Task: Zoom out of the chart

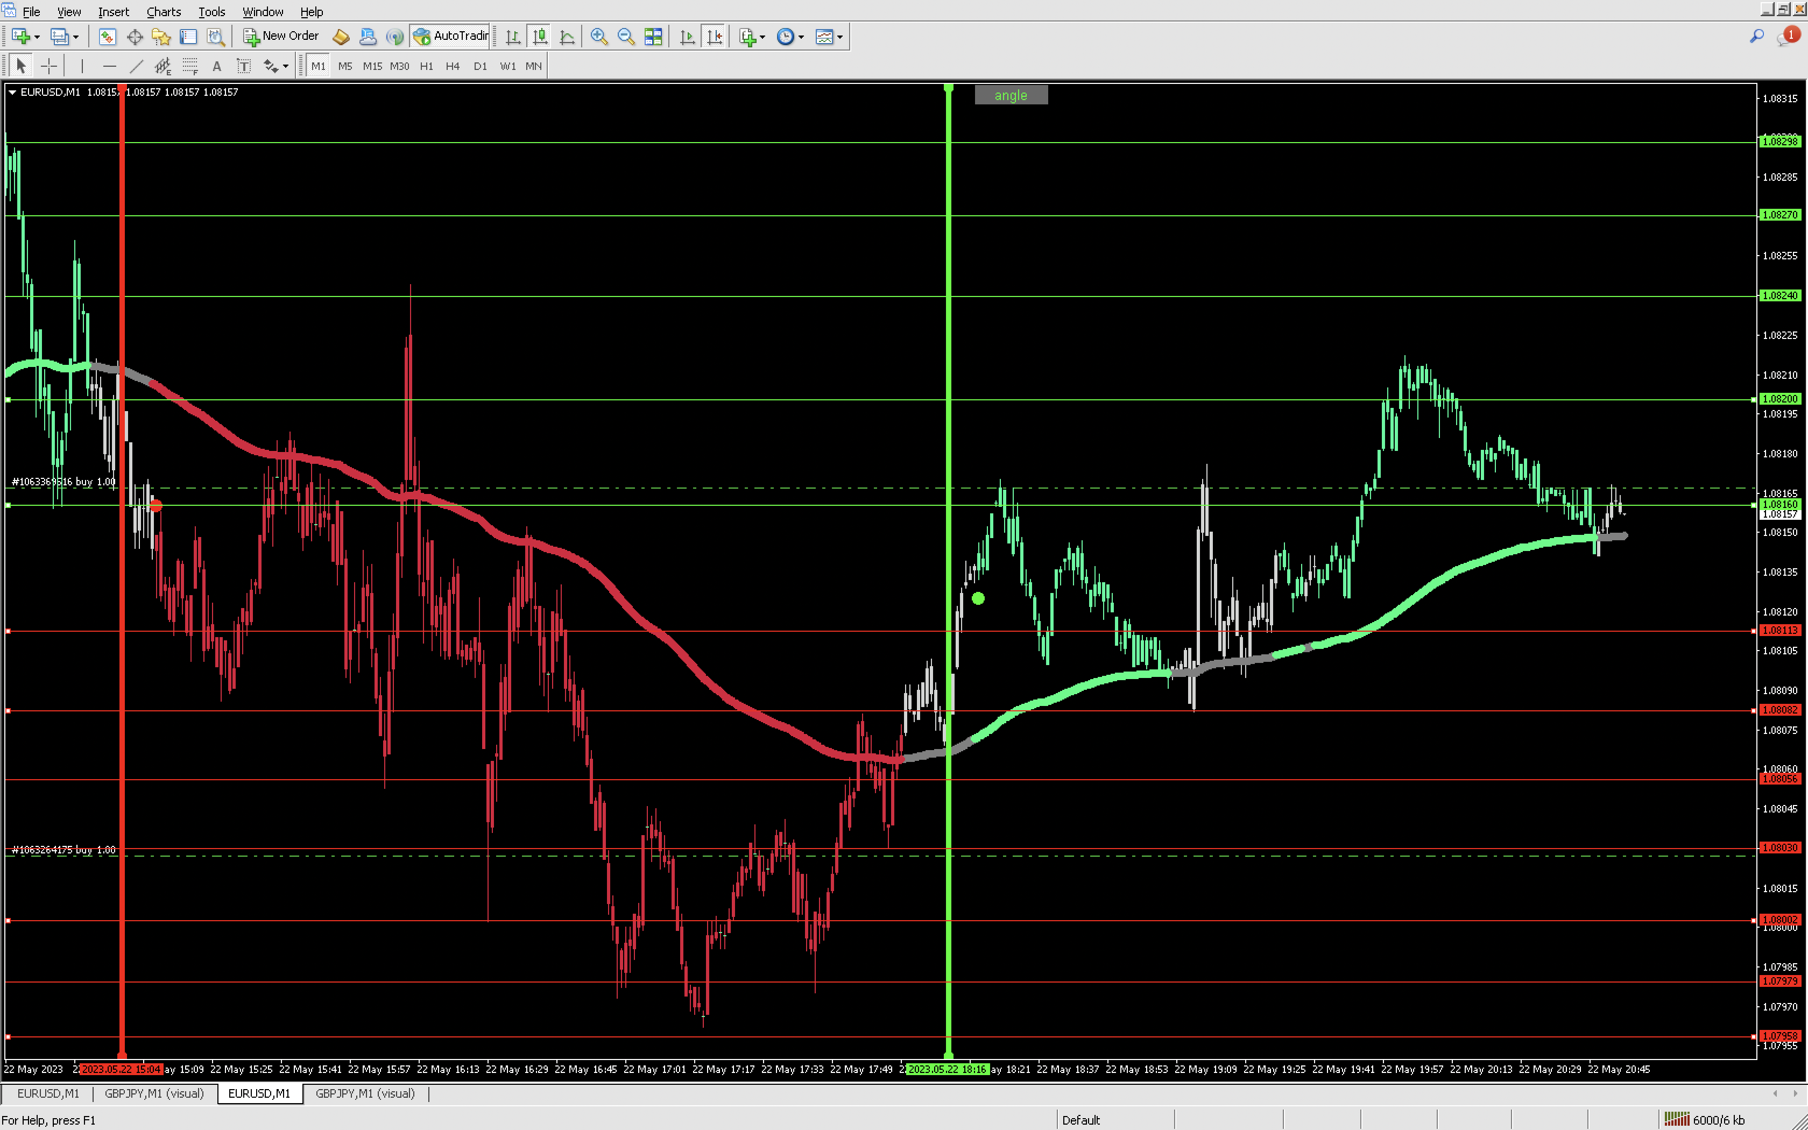Action: click(626, 36)
